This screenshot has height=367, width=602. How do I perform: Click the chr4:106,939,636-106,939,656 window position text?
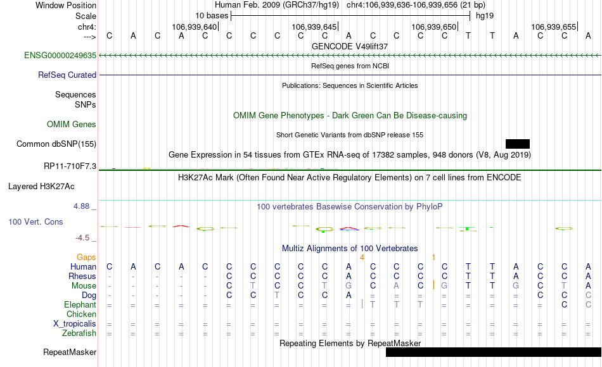point(416,5)
